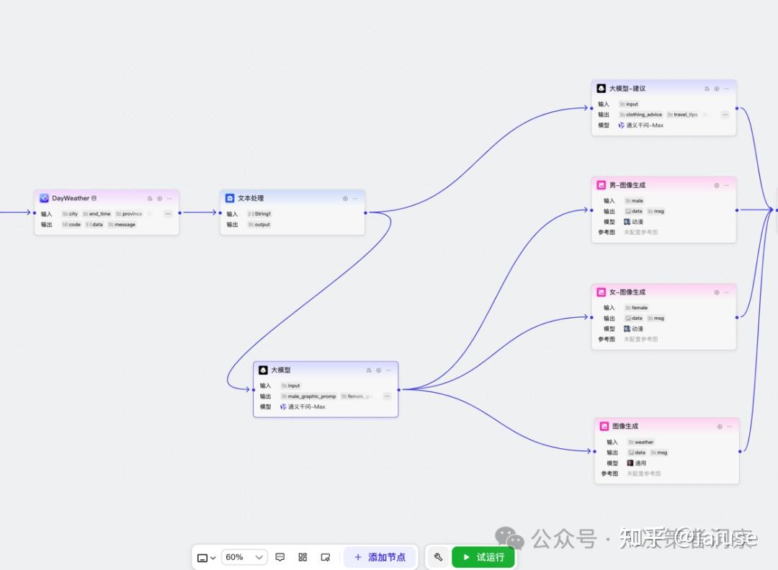Expand hidden outputs of 大模型-建议 node

click(x=725, y=115)
